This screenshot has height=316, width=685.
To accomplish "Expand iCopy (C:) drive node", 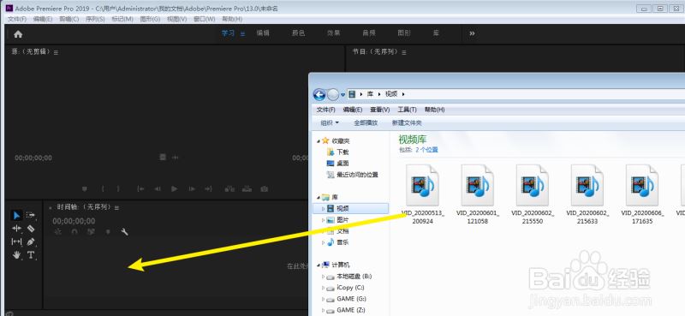I will (324, 288).
